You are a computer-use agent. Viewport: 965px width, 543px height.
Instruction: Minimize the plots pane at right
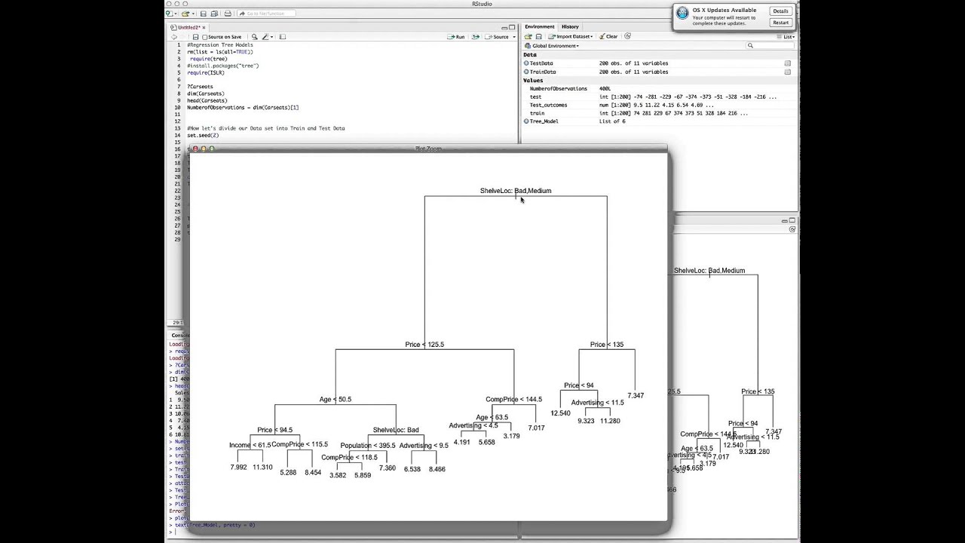coord(784,221)
